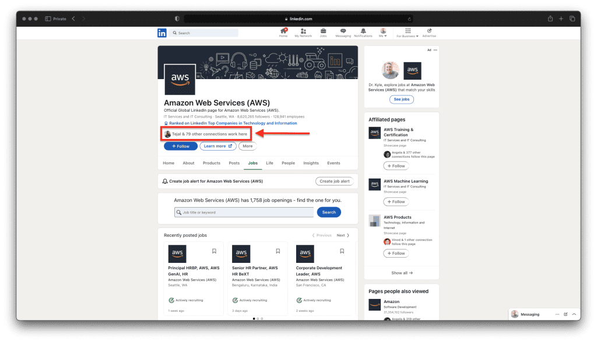Go to the Home nav icon
This screenshot has width=597, height=342.
click(x=283, y=33)
